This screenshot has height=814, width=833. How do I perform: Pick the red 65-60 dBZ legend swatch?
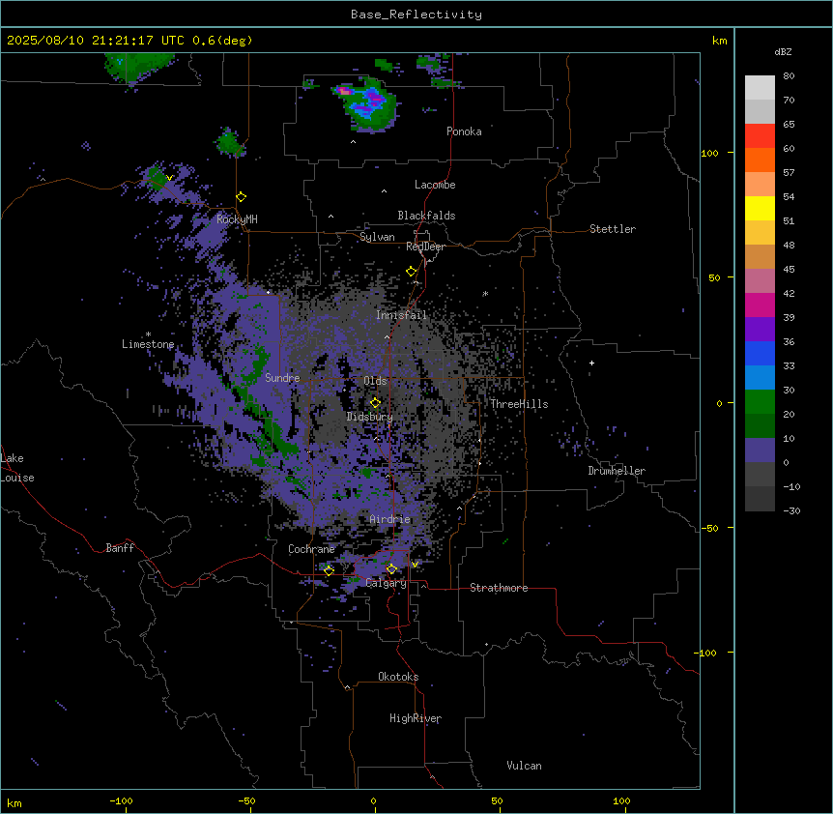point(760,135)
